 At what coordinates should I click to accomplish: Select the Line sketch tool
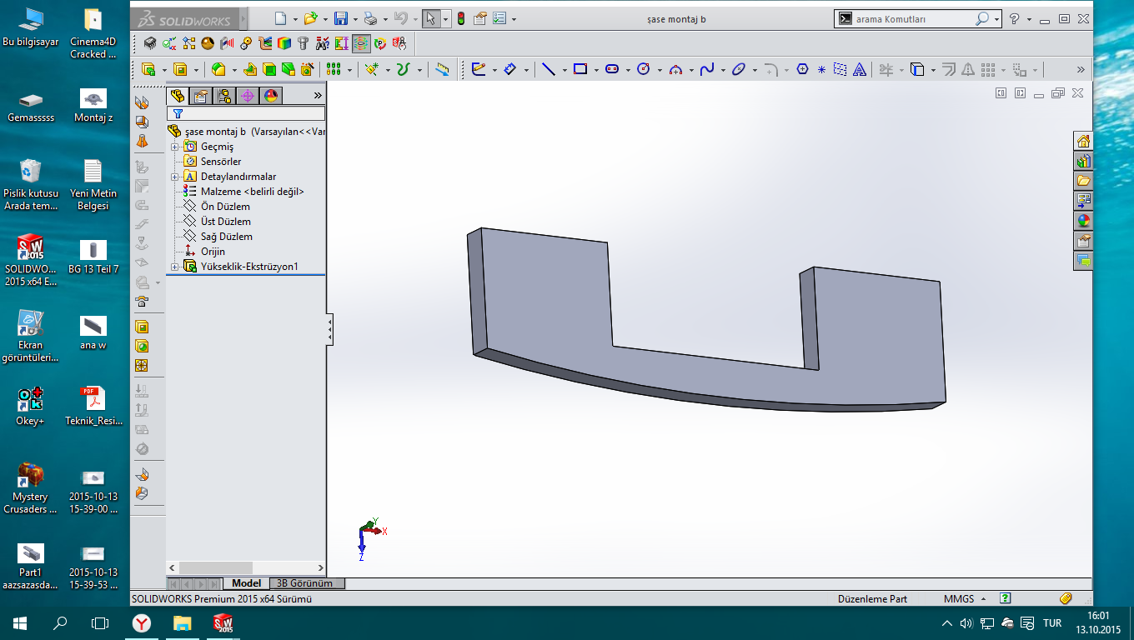[548, 70]
